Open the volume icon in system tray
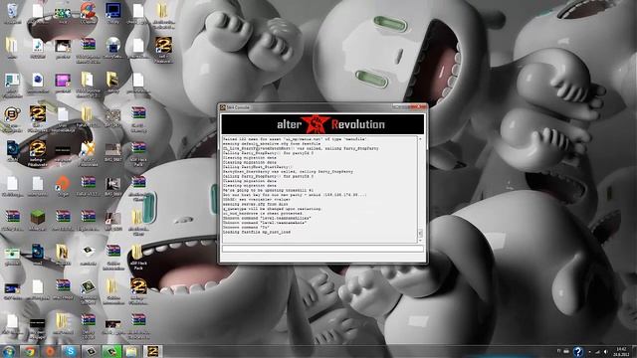637x358 pixels. [605, 352]
